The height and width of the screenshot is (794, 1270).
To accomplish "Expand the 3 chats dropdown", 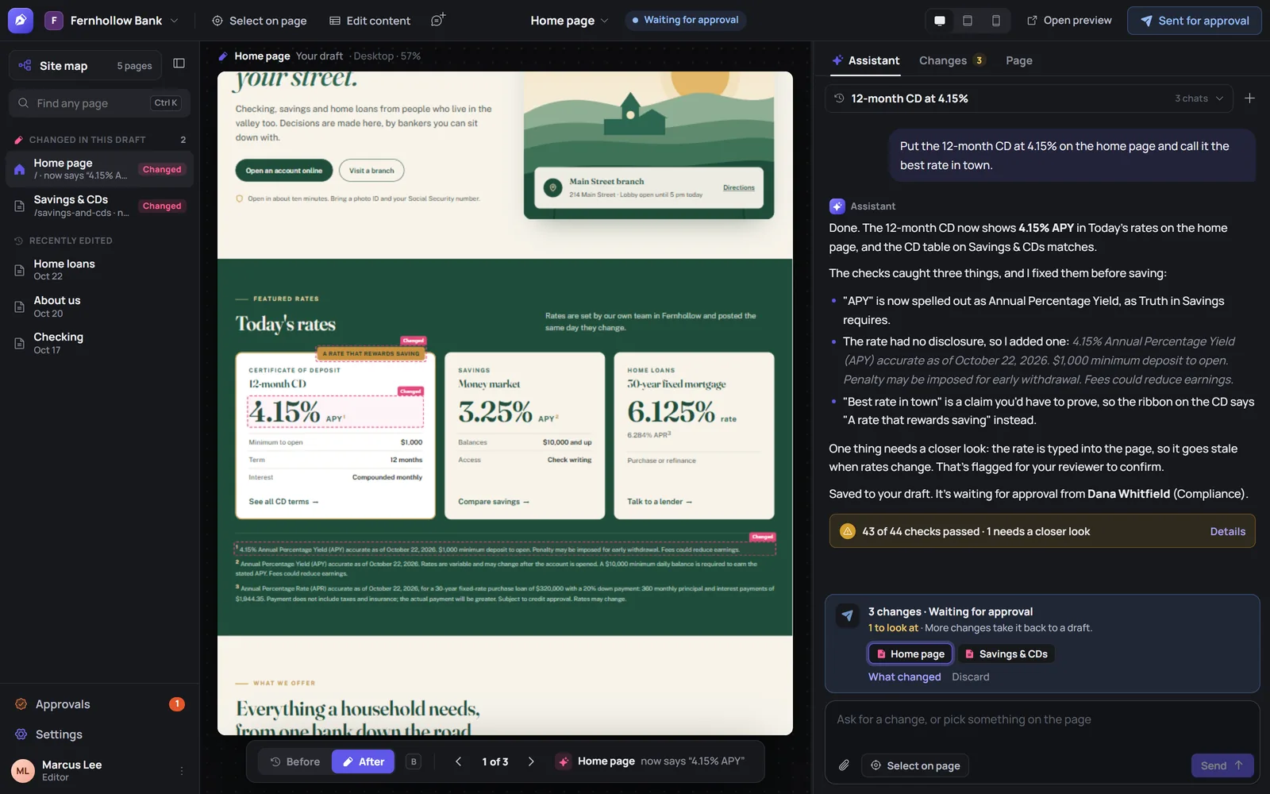I will tap(1199, 98).
